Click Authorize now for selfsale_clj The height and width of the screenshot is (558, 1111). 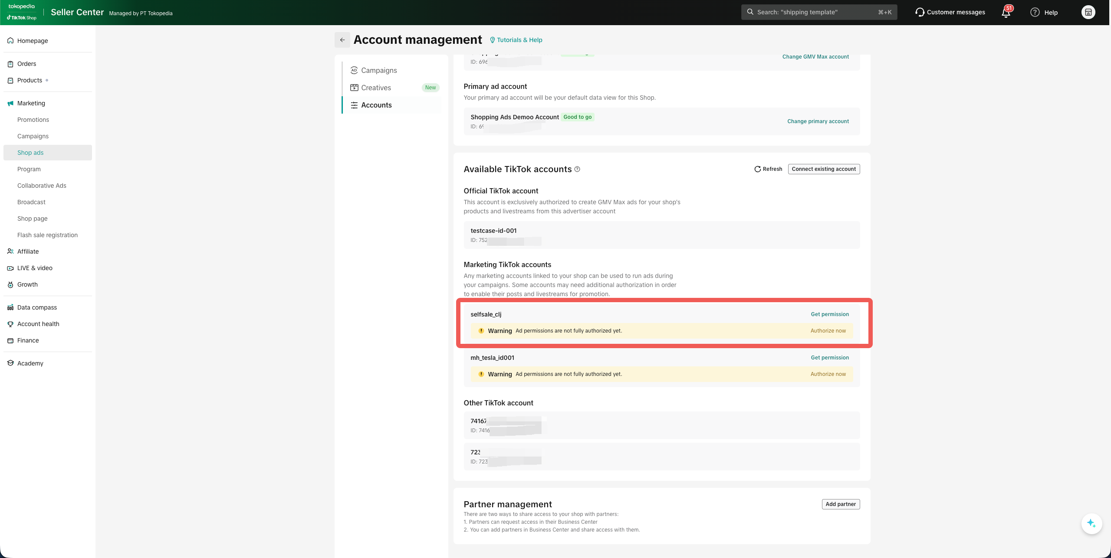828,331
